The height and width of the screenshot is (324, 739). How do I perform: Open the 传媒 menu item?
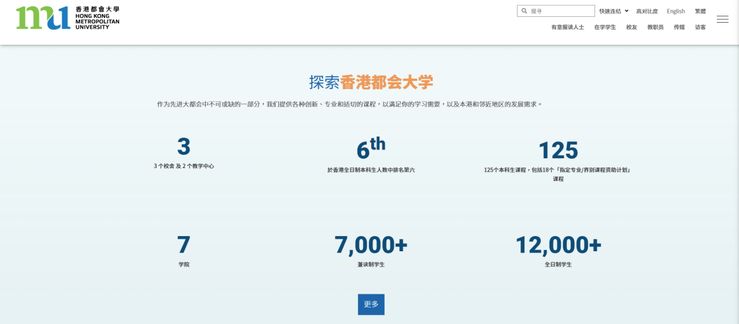tap(679, 27)
